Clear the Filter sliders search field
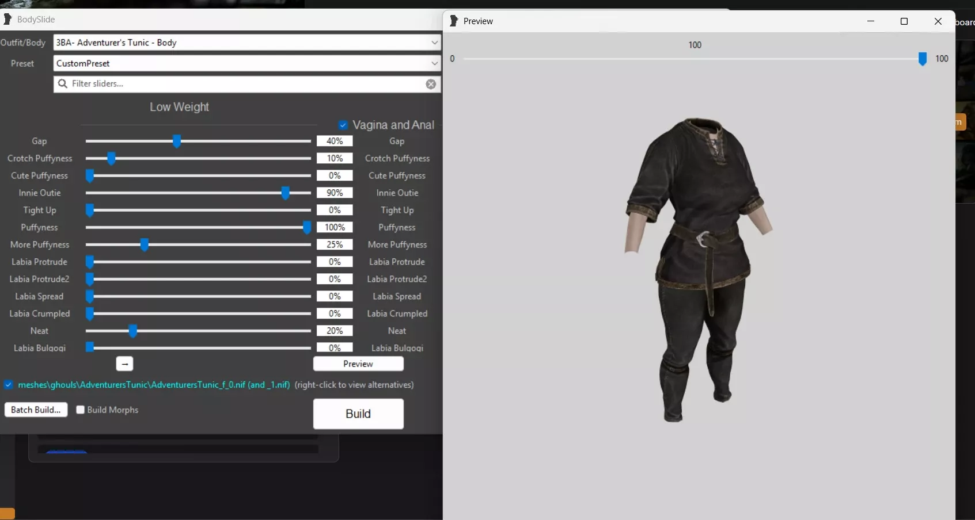The width and height of the screenshot is (975, 520). (431, 84)
